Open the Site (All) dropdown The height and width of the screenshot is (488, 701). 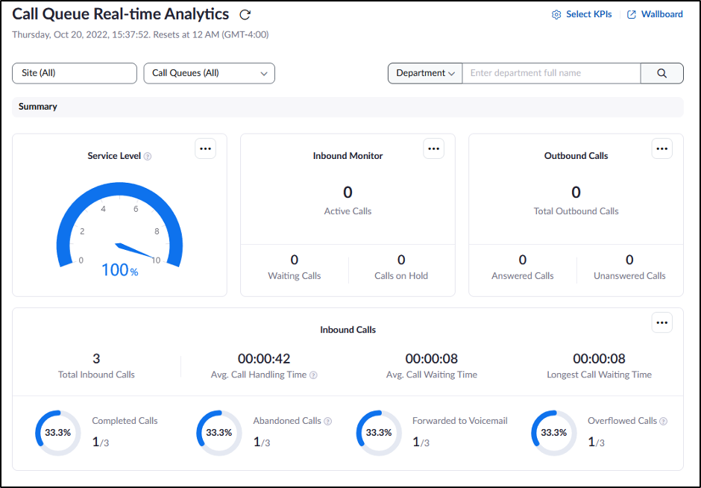(x=74, y=73)
